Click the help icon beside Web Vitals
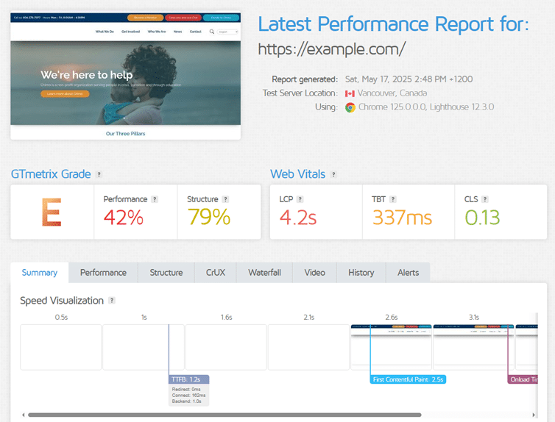This screenshot has width=555, height=422. click(333, 174)
